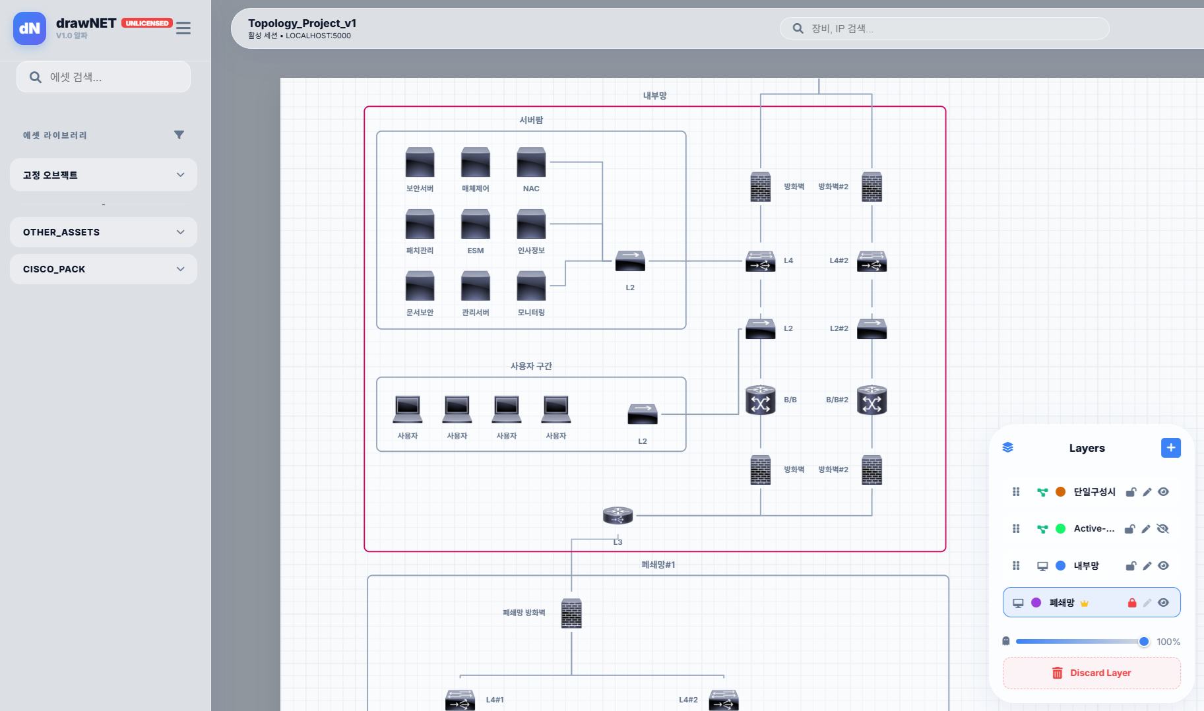1204x711 pixels.
Task: Hide the 단일구성시 layer with its eye toggle
Action: (1163, 491)
